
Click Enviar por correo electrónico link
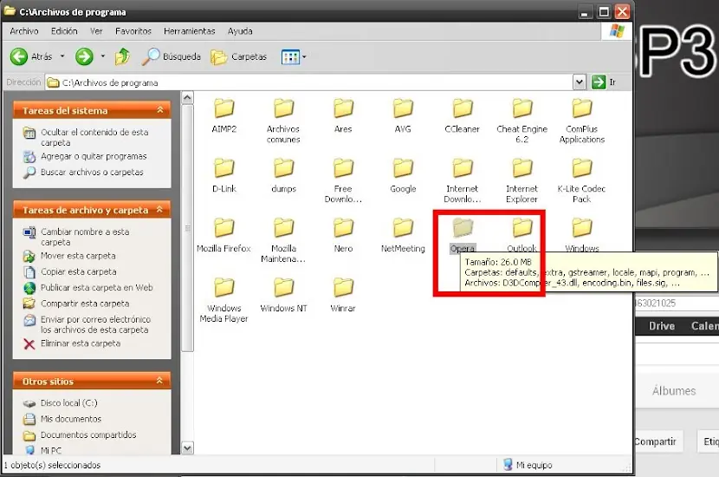coord(95,324)
